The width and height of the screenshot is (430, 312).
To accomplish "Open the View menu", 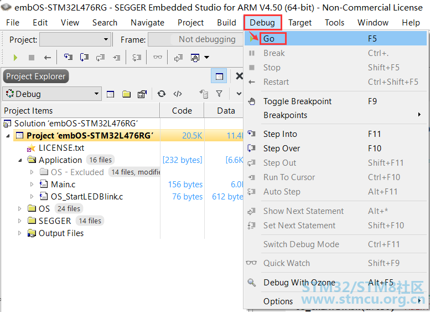I will coord(70,23).
